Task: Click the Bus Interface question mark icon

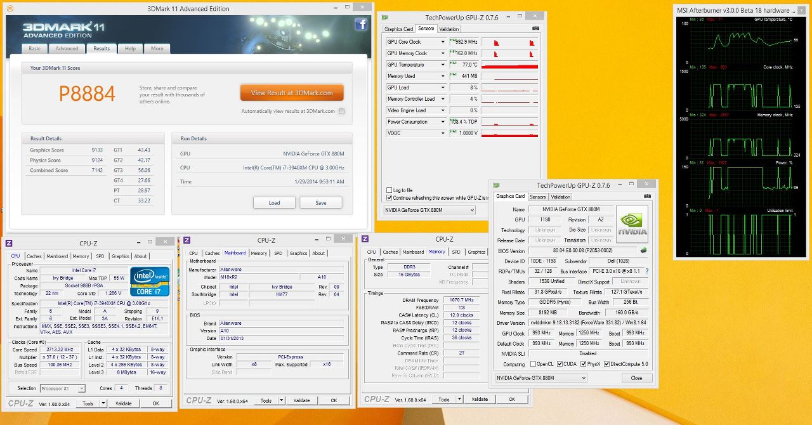Action: (x=647, y=271)
